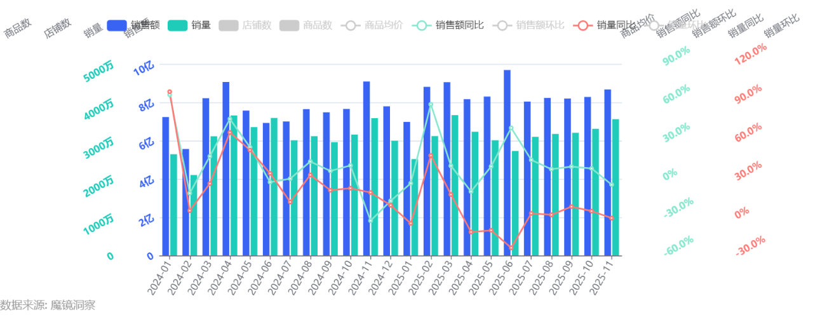This screenshot has height=319, width=813.
Task: Click the 数据来源: 魔镜洞察 source text
Action: click(48, 306)
